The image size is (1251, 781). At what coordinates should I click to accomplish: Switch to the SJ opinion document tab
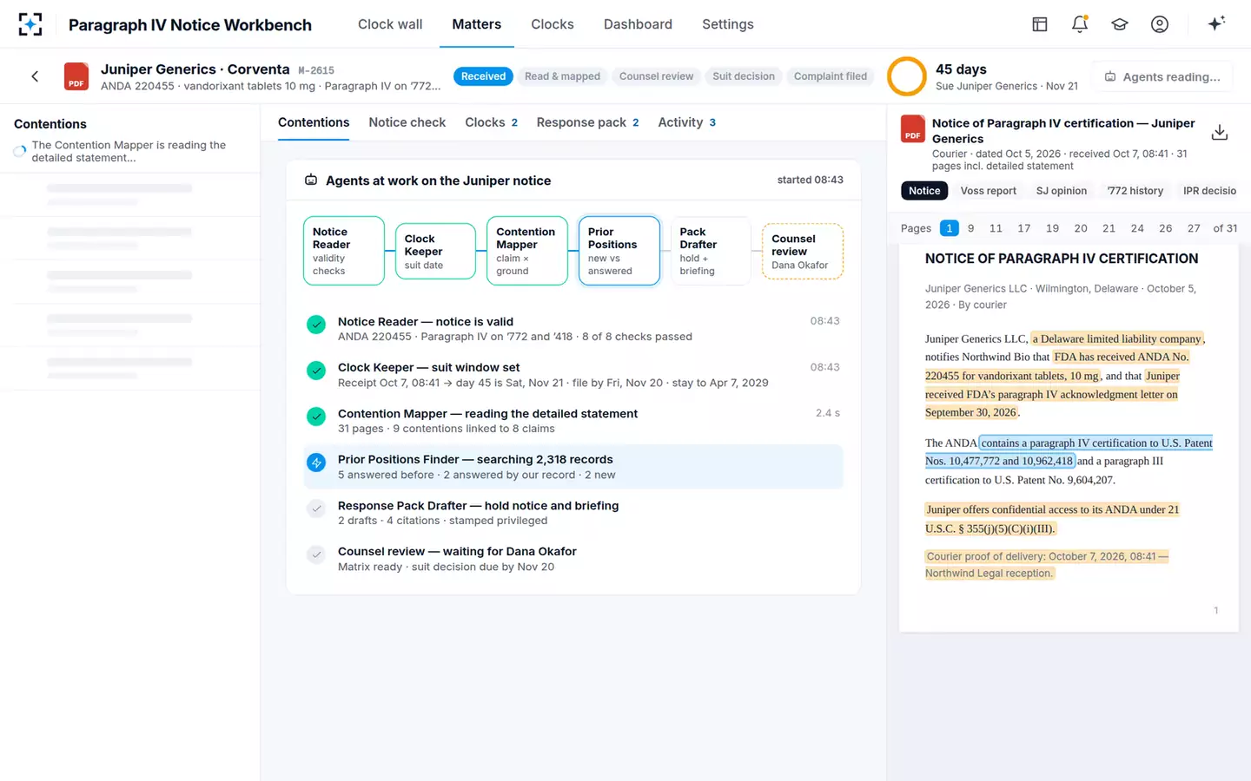(x=1062, y=191)
